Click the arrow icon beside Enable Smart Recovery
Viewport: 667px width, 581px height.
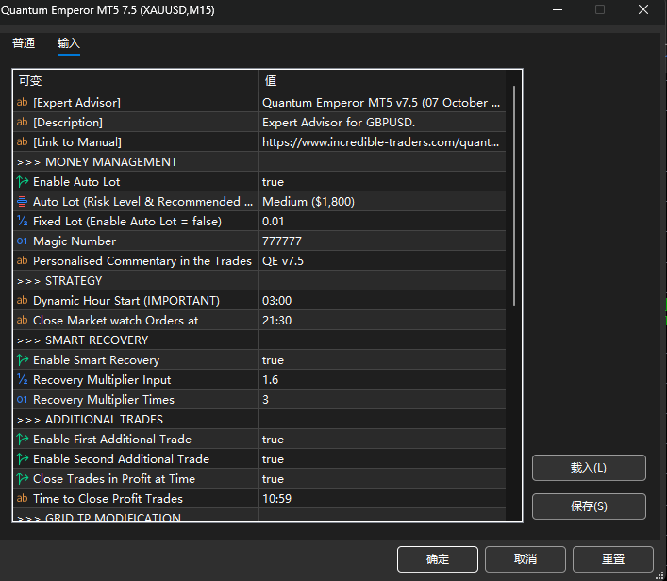[22, 360]
